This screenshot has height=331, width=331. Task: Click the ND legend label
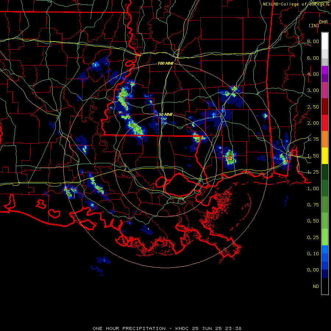tap(316, 286)
